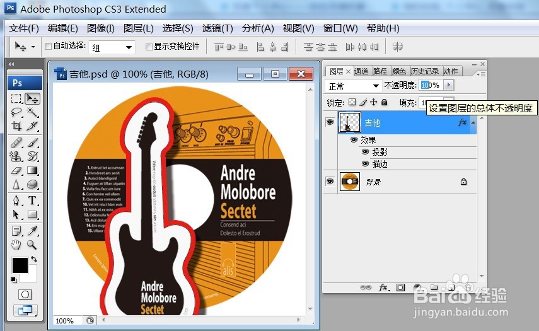
Task: Open the 图层(L) menu
Action: pos(139,28)
